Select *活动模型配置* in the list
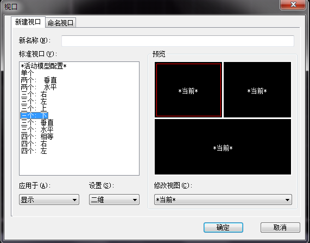Screen dimensions: 310x243 (43, 66)
